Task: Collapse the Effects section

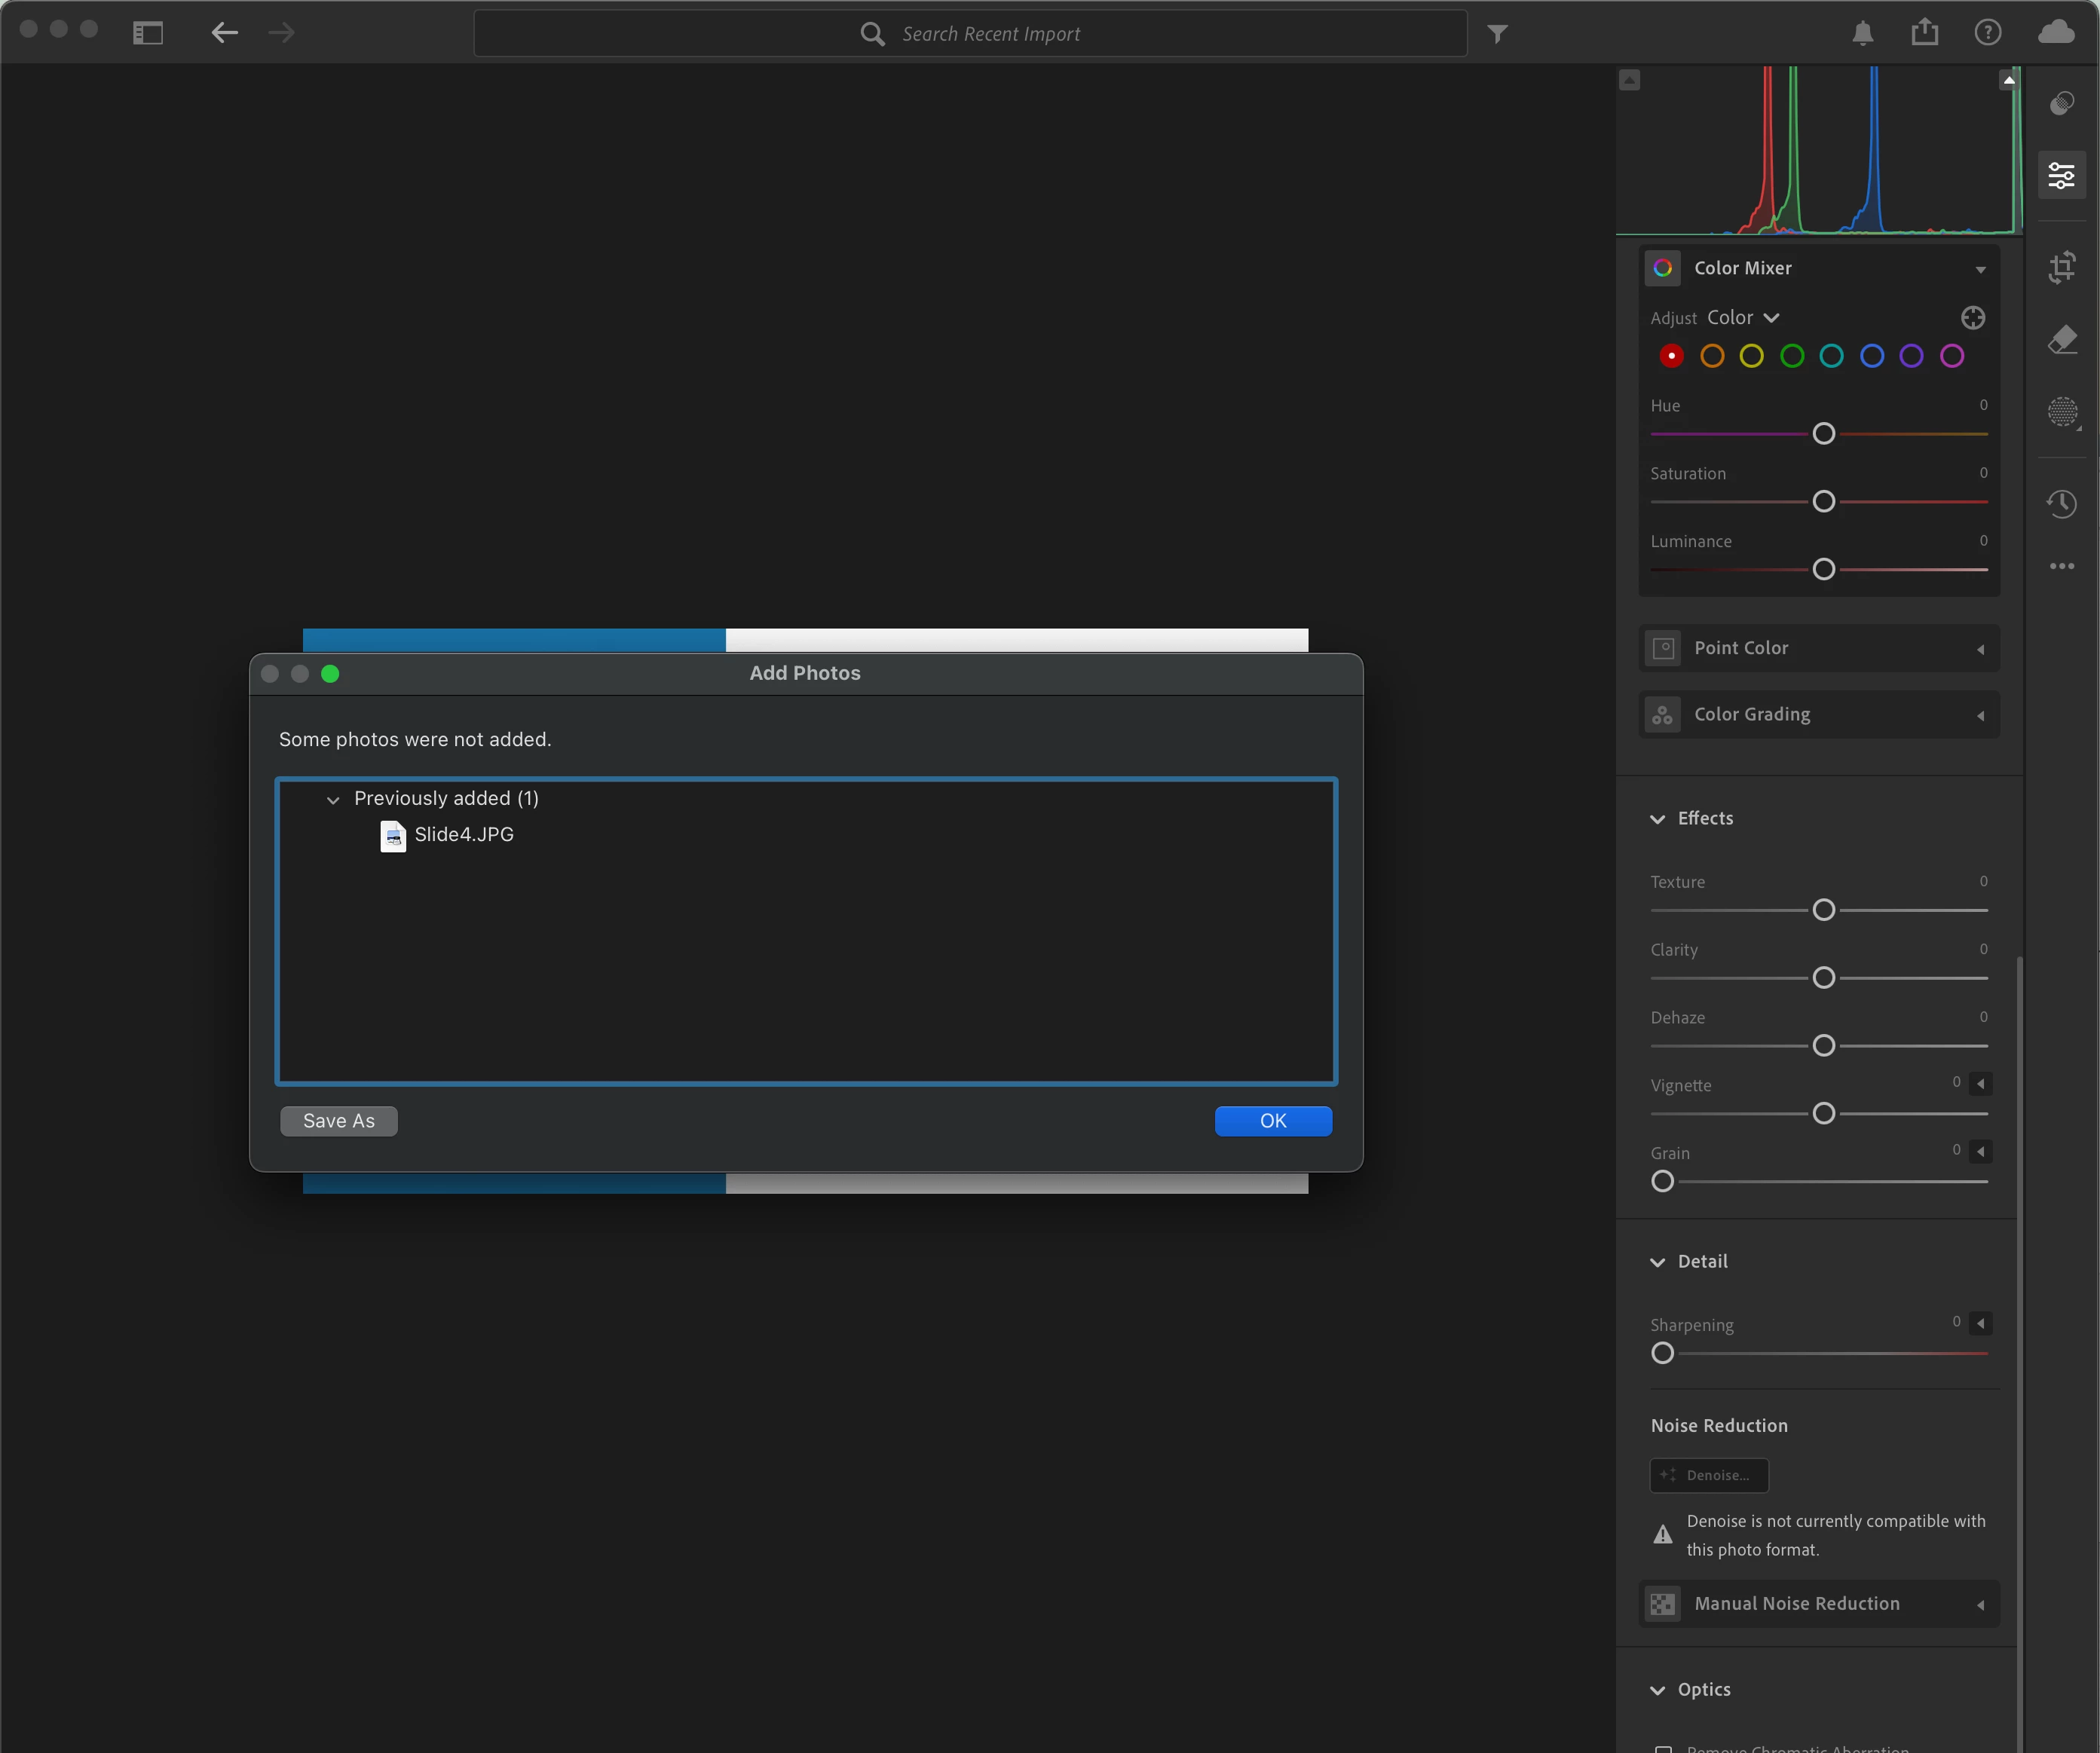Action: 1657,819
